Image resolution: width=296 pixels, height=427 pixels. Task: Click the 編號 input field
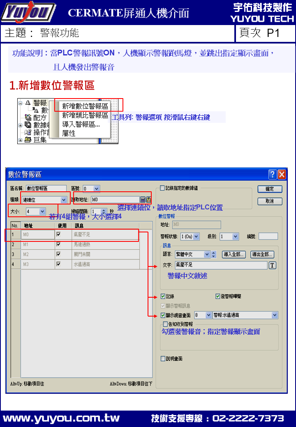pyautogui.click(x=268, y=236)
